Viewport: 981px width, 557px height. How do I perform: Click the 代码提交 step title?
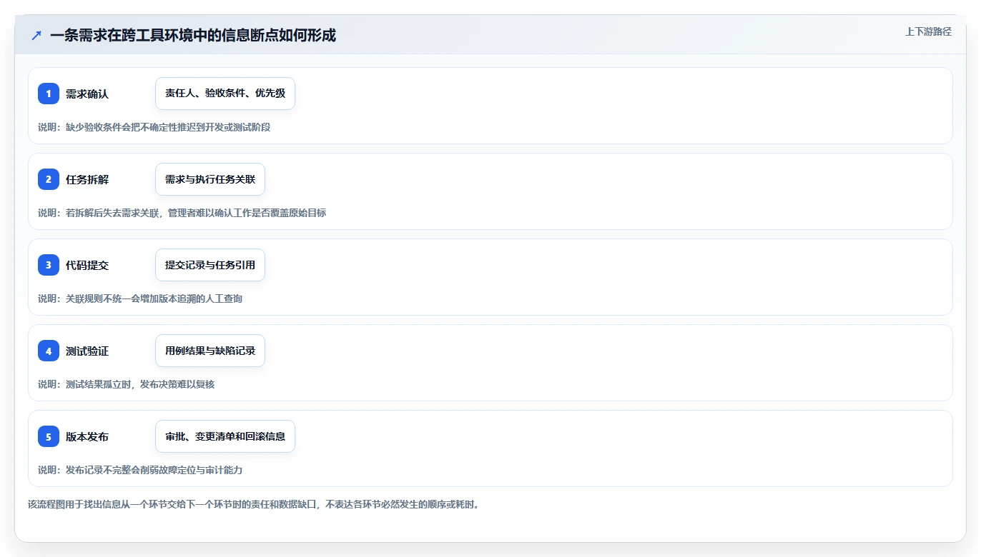(87, 265)
